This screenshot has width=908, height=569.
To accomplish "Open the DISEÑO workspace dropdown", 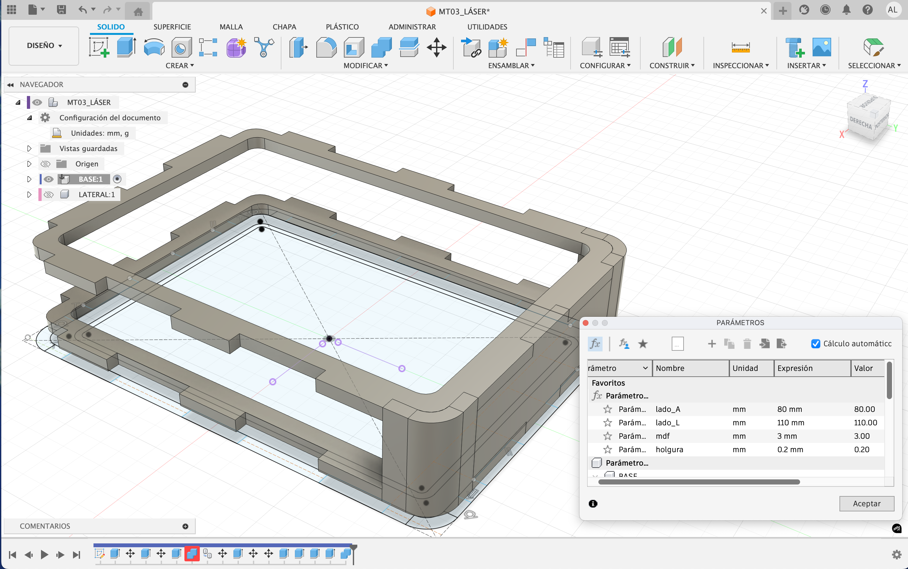I will pyautogui.click(x=44, y=45).
